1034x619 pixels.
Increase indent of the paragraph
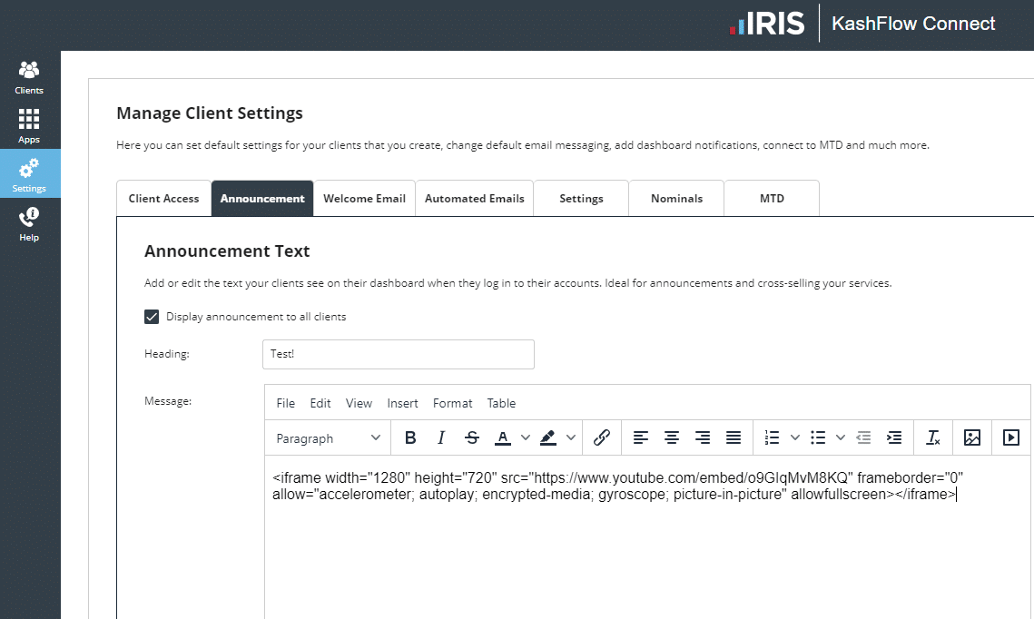click(894, 437)
